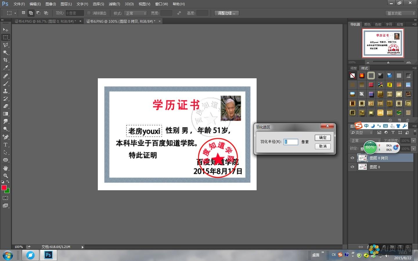Switch to the 色板 panel tab
This screenshot has height=261, width=418.
point(378,24)
